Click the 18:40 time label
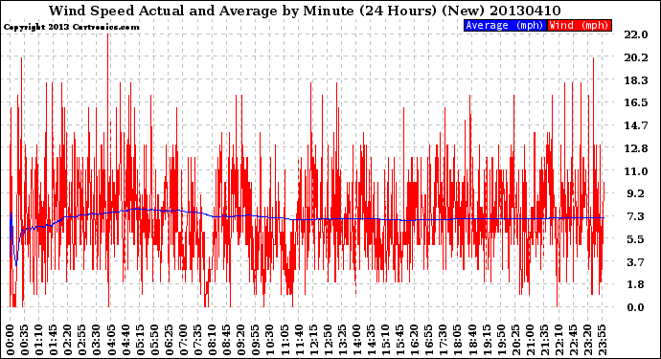 point(471,340)
